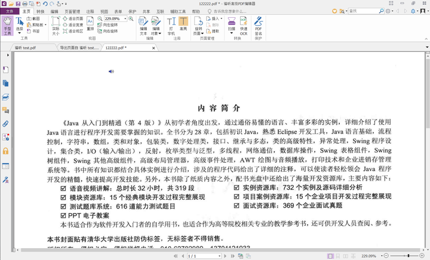Screen dimensions: 430x260
Task: Click the audio speaker annotation on page
Action: coord(111,72)
